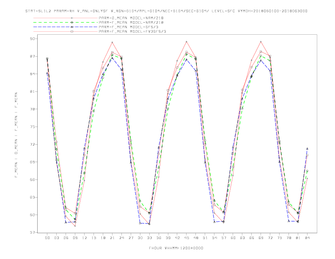The width and height of the screenshot is (335, 259).
Task: Click x-axis tick label 24
Action: [121, 238]
